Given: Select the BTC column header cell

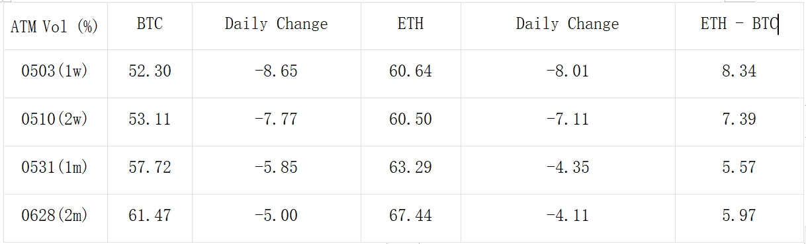Looking at the screenshot, I should click(150, 25).
